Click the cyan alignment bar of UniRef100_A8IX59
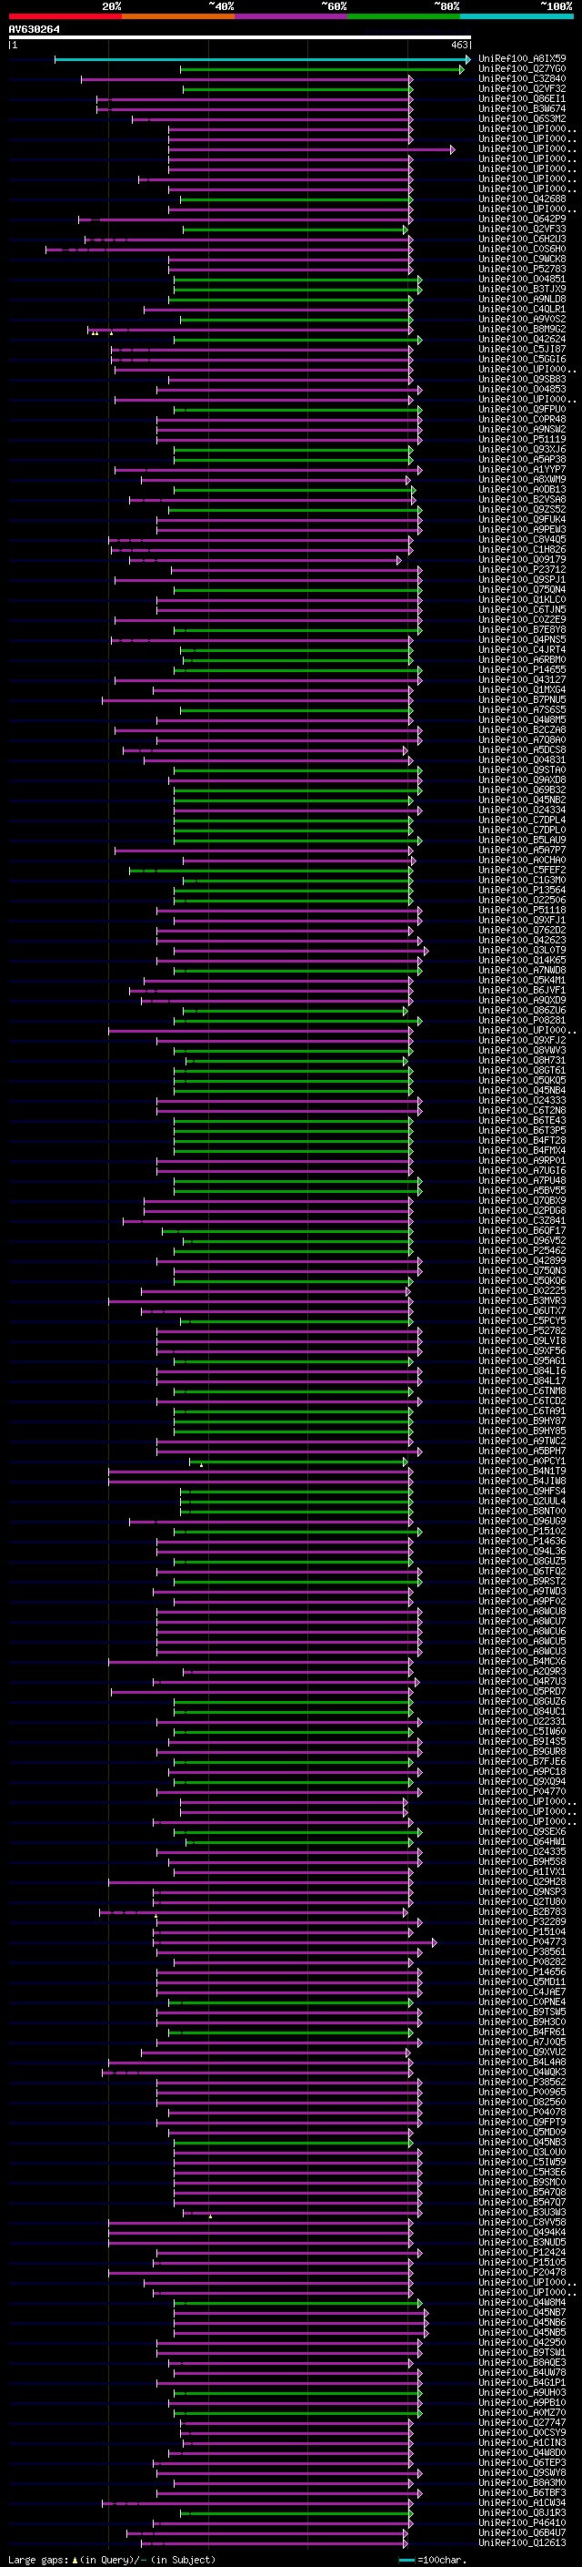Viewport: 582px width, 2567px height. pyautogui.click(x=262, y=59)
